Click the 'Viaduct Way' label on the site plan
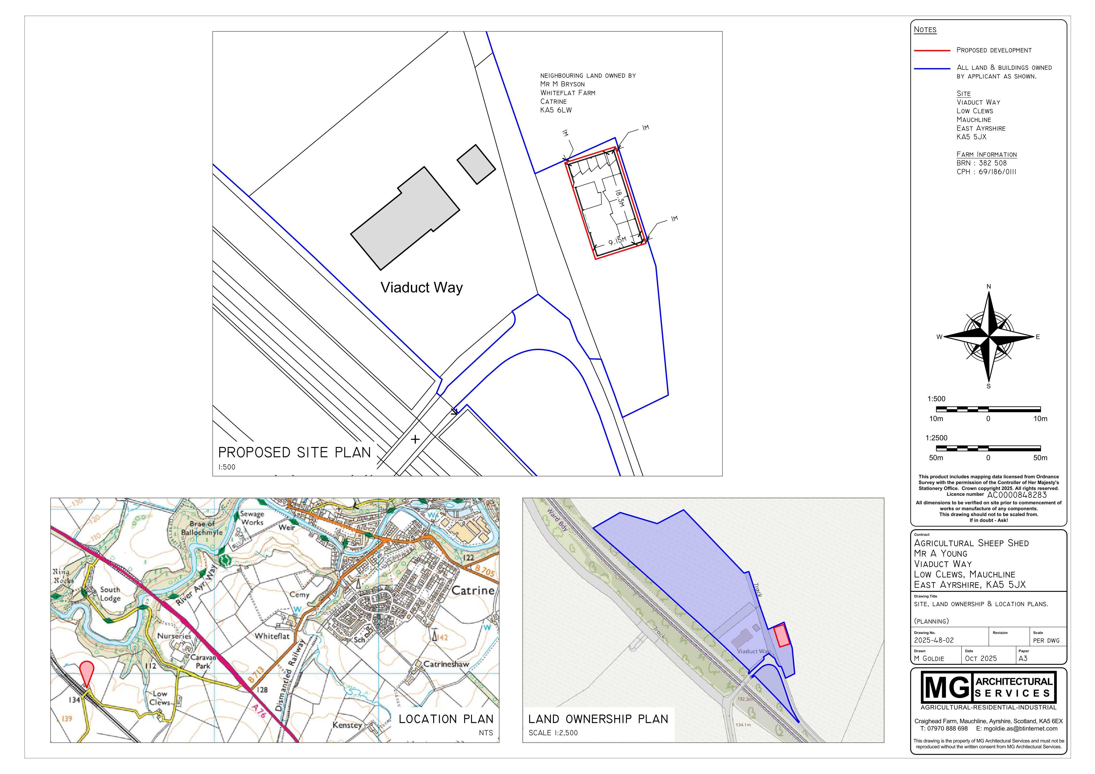 [422, 288]
